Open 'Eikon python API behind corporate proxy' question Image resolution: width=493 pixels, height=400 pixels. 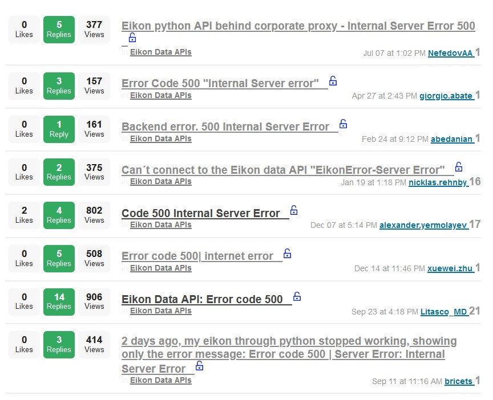[x=298, y=26]
